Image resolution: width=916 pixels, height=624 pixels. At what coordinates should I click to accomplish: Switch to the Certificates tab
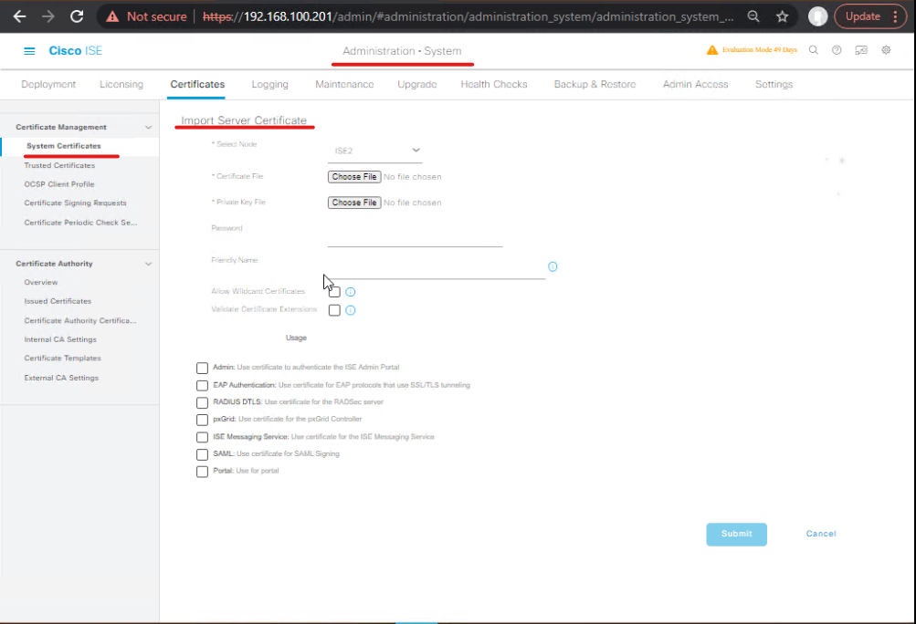197,84
